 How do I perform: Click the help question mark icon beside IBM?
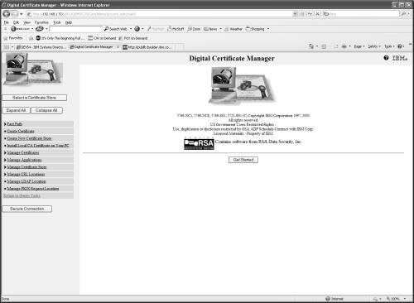(x=386, y=58)
